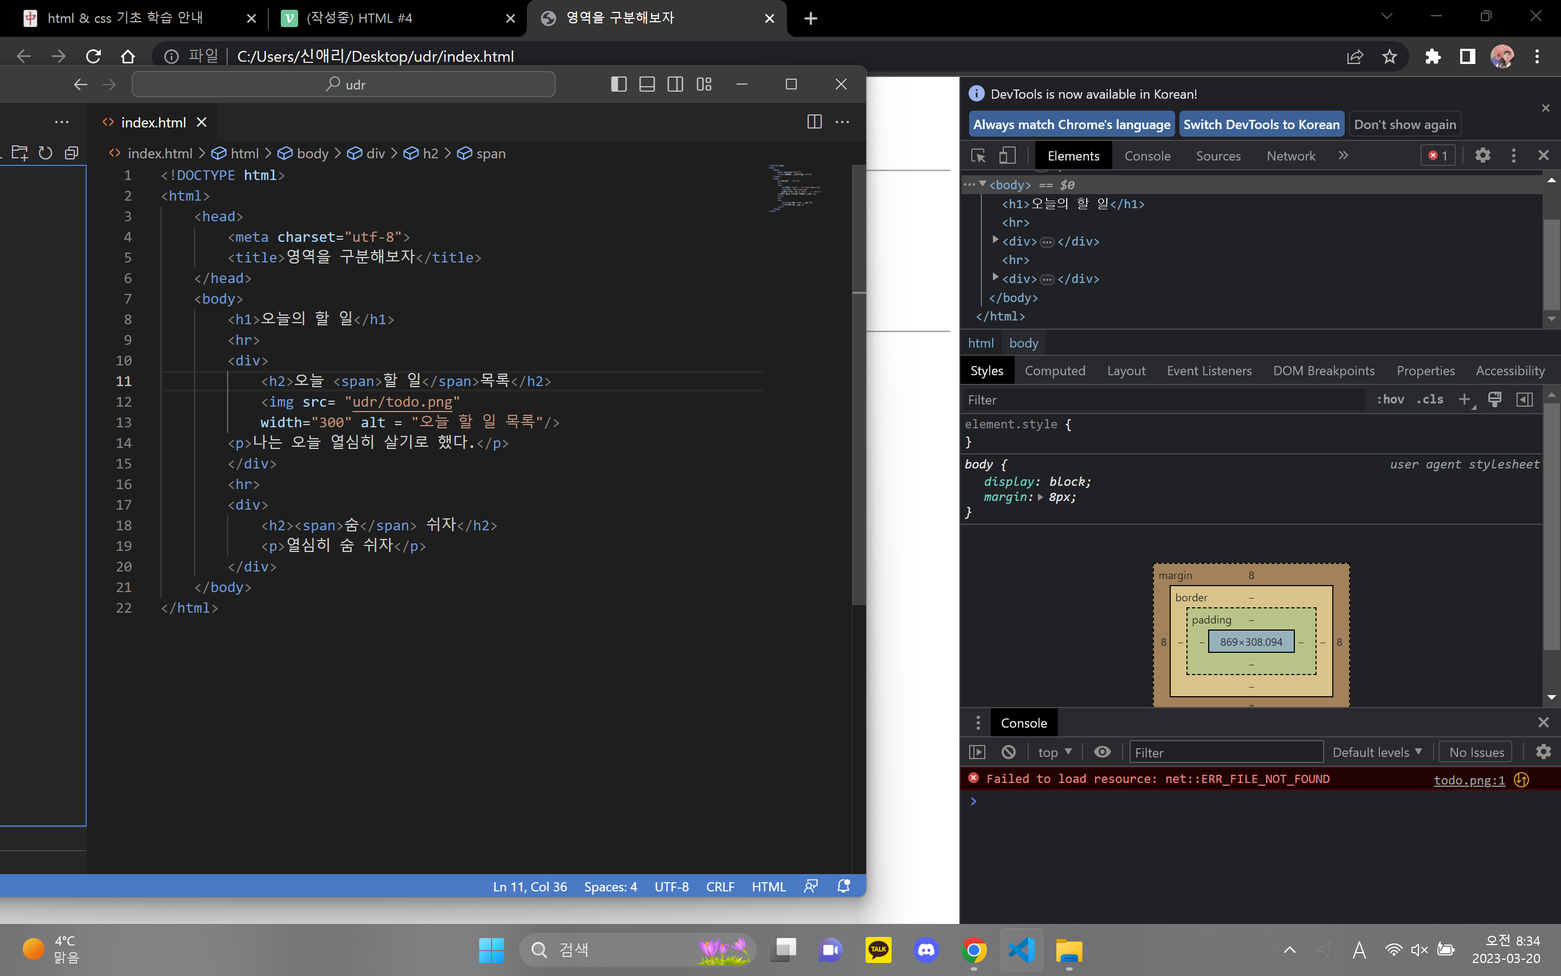1561x976 pixels.
Task: Click new style rule plus icon
Action: click(1464, 400)
